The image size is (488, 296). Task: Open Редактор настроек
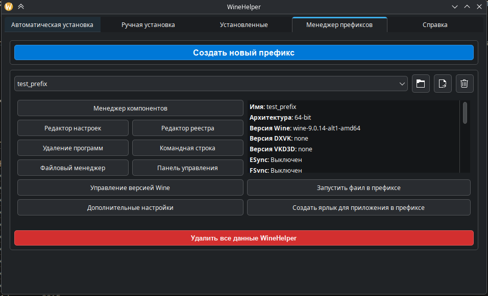[73, 128]
